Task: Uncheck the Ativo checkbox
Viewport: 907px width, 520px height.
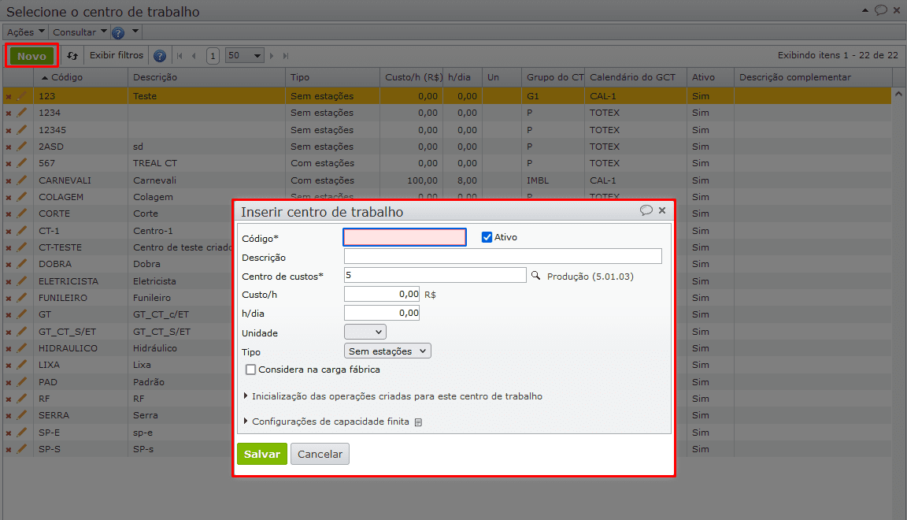Action: point(487,237)
